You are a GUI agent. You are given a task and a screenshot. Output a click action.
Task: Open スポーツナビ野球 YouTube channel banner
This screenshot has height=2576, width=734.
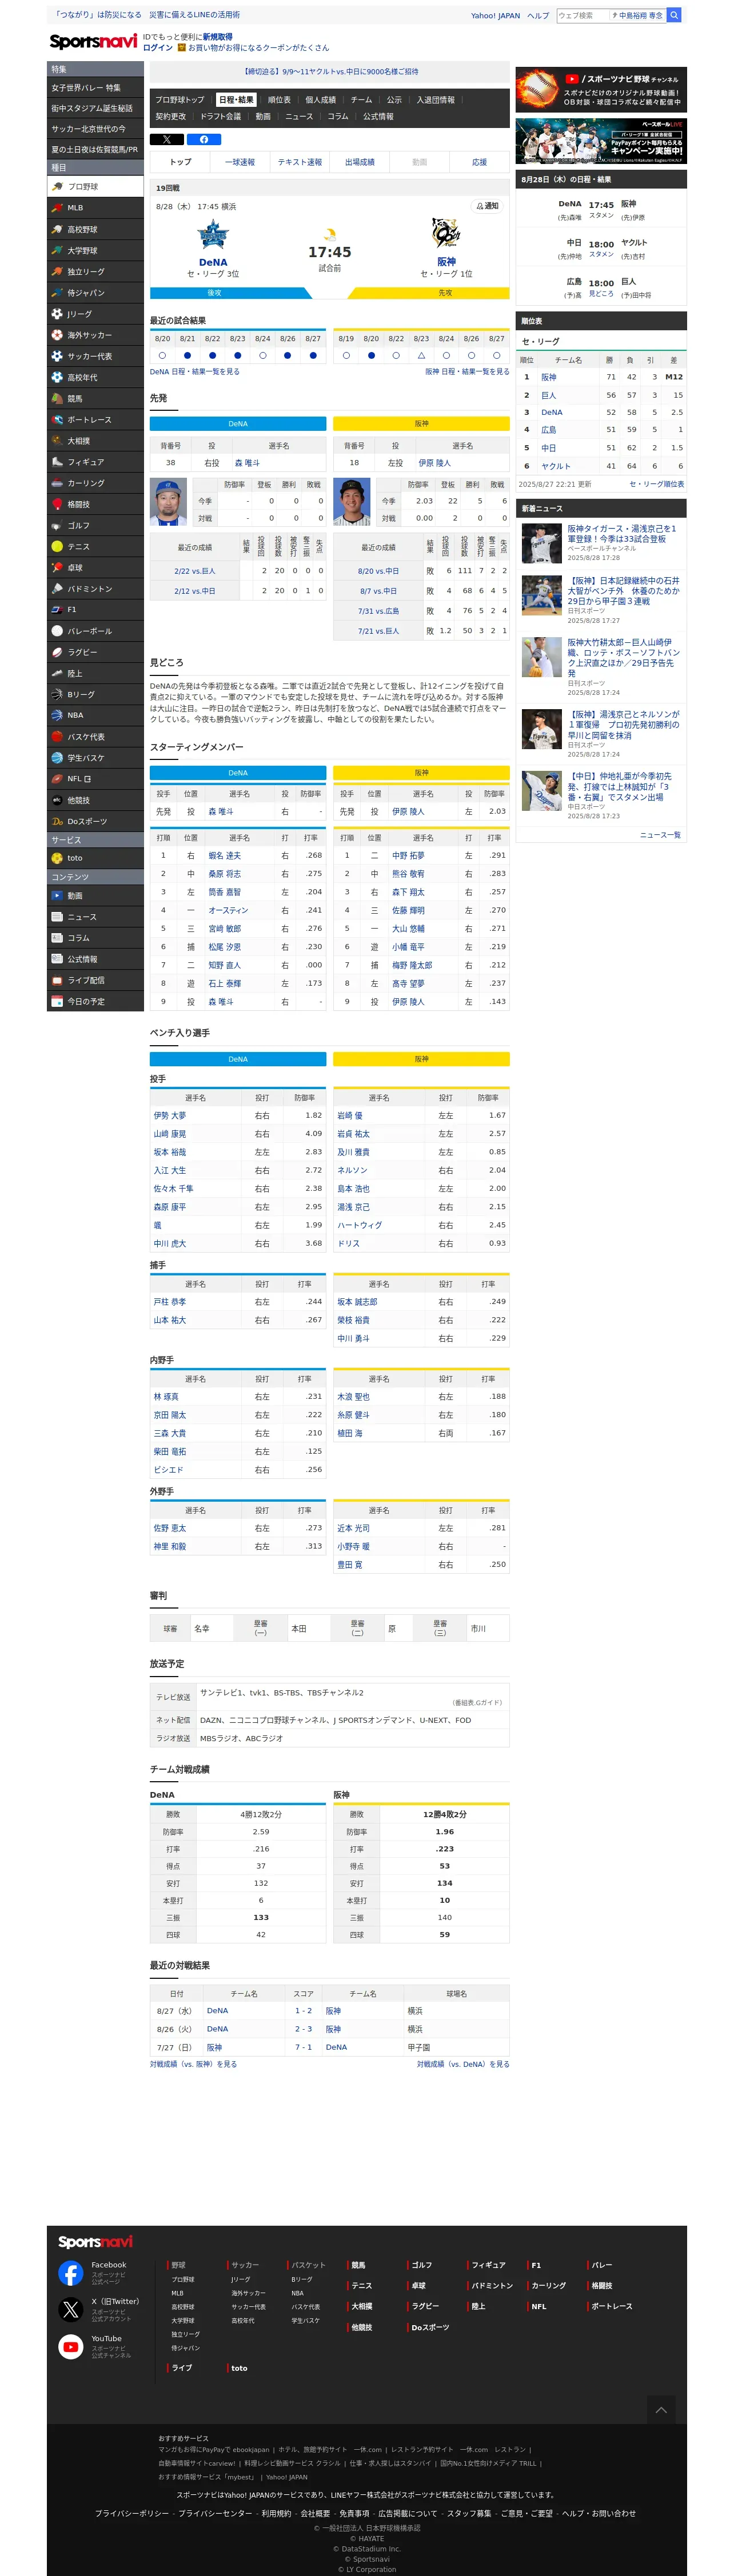[x=601, y=89]
